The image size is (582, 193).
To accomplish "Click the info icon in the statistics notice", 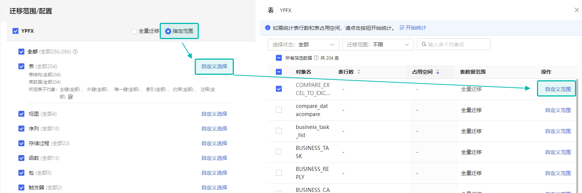I will (268, 28).
